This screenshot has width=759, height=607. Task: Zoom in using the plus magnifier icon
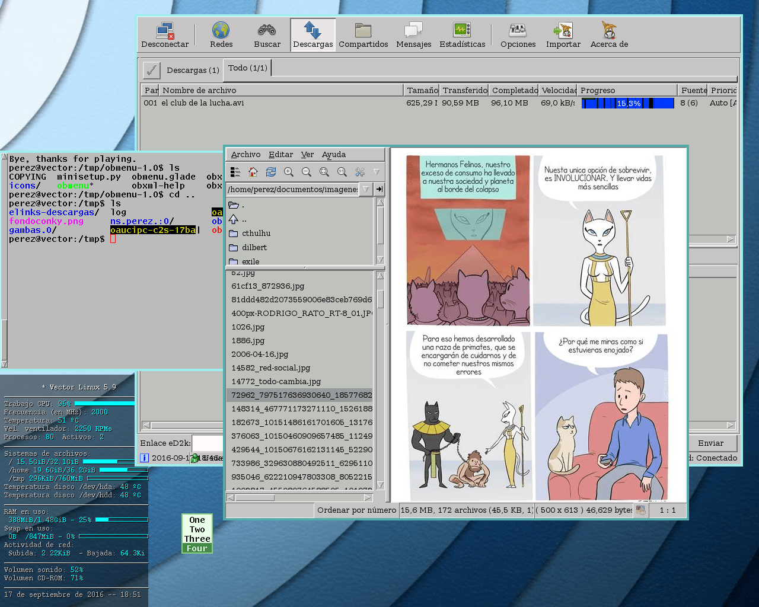pyautogui.click(x=289, y=172)
